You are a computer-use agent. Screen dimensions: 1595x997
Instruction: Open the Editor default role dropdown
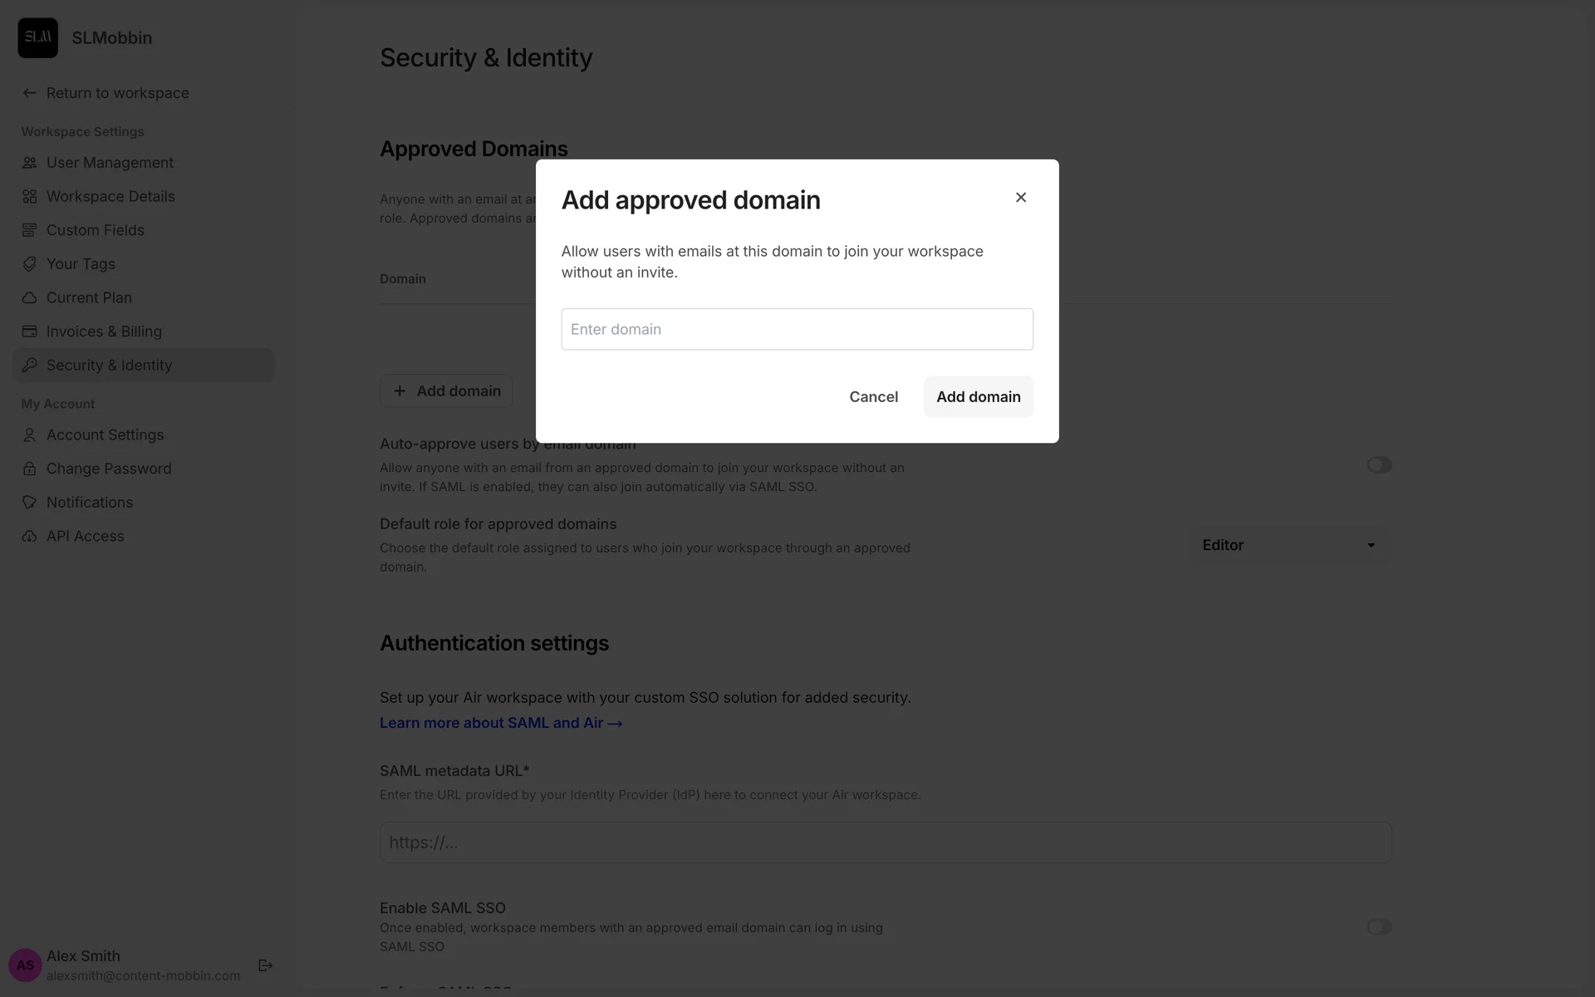tap(1290, 545)
